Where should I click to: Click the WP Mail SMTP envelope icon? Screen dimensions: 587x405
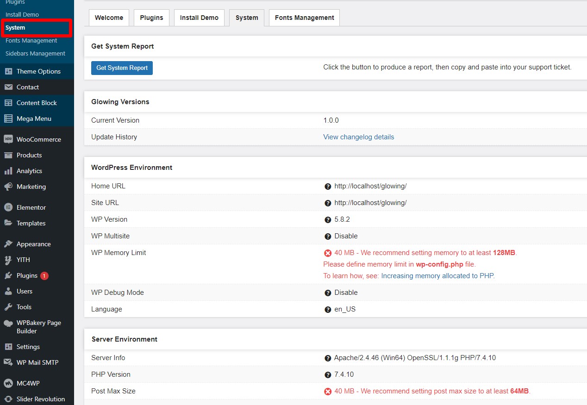(x=8, y=362)
